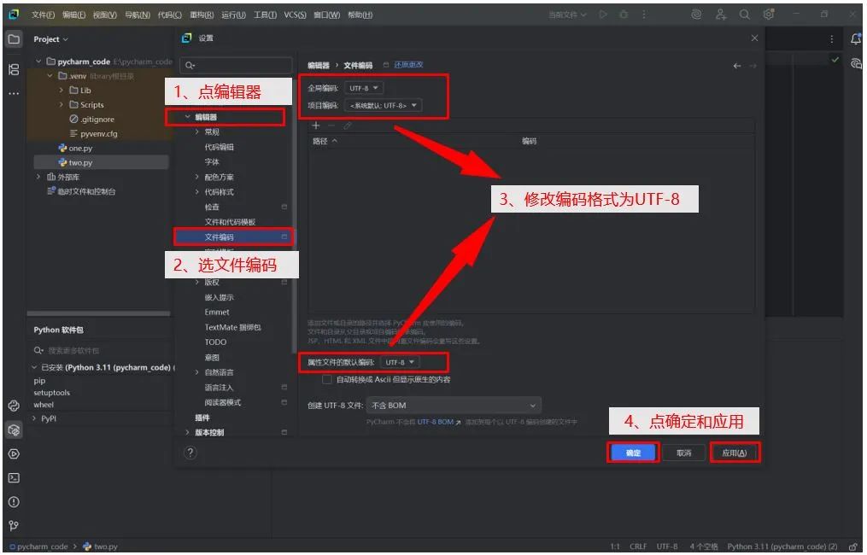Click the Code With Me add-user icon

tap(721, 15)
